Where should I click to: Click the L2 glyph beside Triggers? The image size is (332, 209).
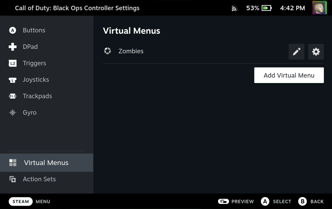tap(12, 63)
